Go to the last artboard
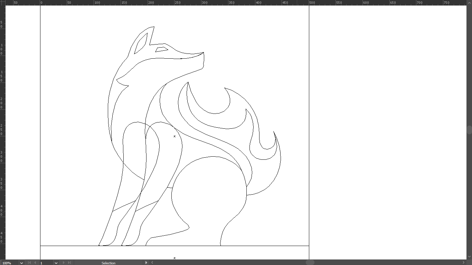This screenshot has width=472, height=265. (69, 263)
